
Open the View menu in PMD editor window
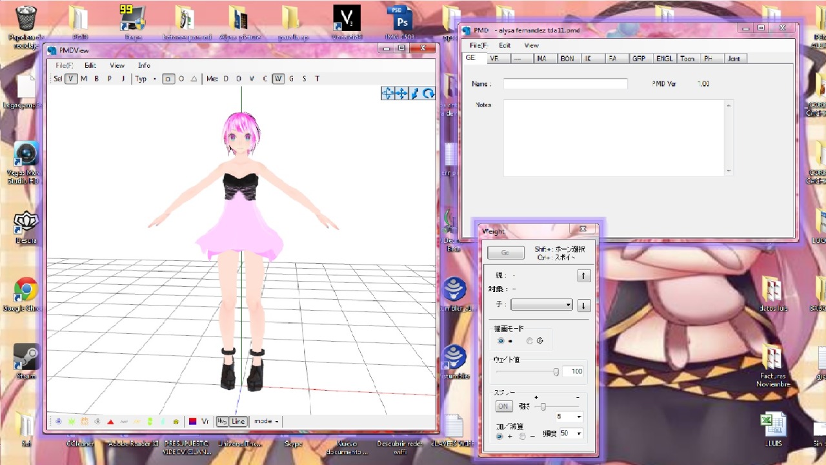pyautogui.click(x=531, y=45)
